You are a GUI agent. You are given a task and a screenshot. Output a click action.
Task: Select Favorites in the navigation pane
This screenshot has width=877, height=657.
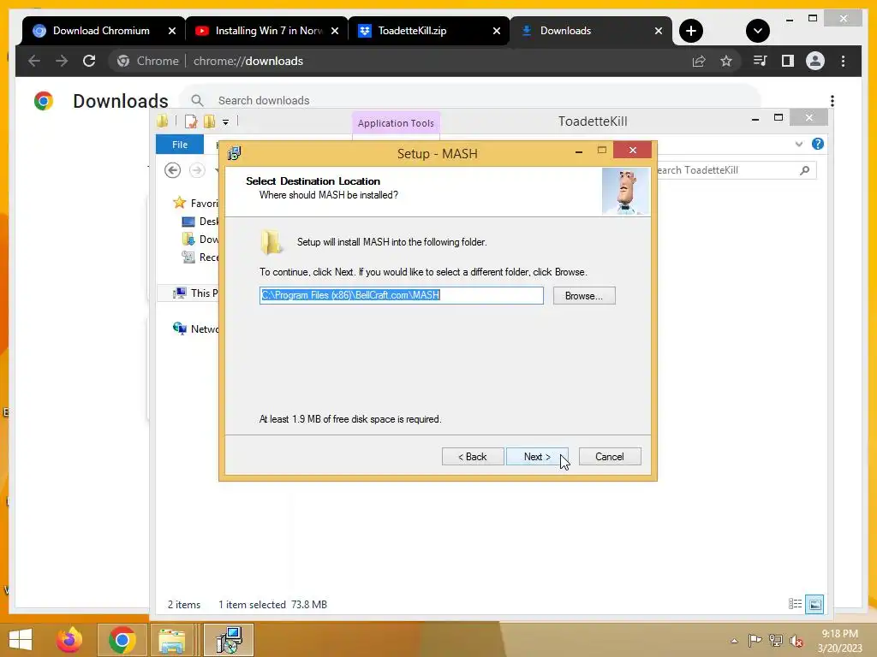tap(196, 203)
